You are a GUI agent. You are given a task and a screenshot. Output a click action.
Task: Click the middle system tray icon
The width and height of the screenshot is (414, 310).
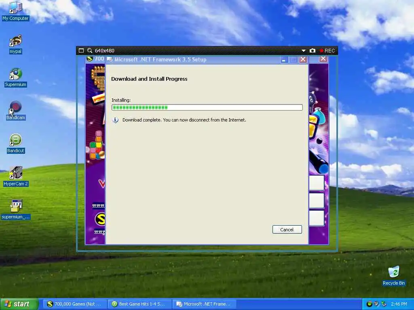point(376,304)
